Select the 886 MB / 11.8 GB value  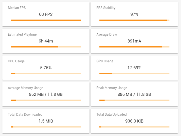point(134,94)
